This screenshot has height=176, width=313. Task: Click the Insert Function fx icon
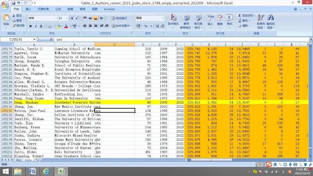52,40
